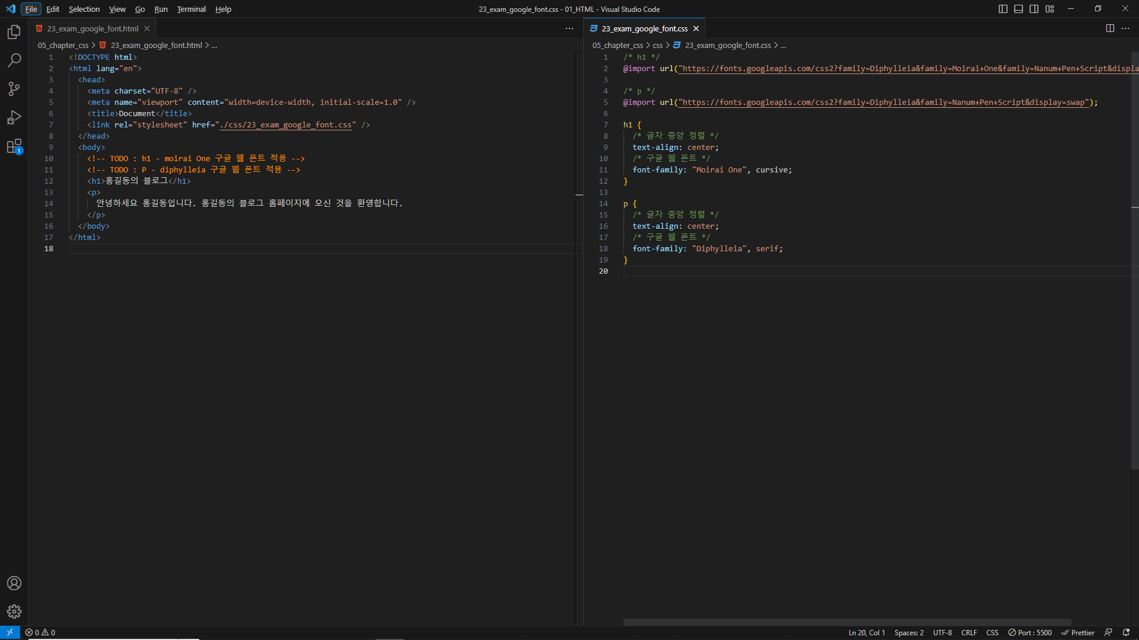The width and height of the screenshot is (1139, 640).
Task: Click Port : 5500 Live Server button
Action: tap(1030, 632)
